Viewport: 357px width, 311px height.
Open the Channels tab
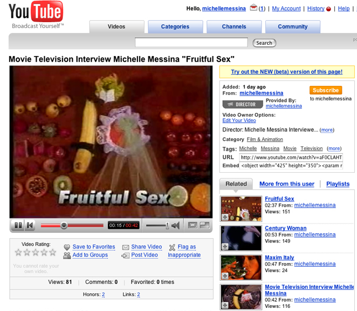(x=234, y=26)
